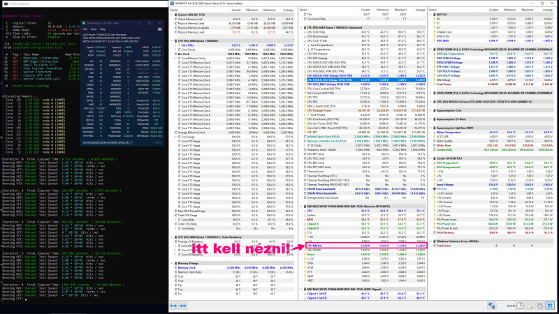Open the Tools menu in ZenTimings
This screenshot has height=314, width=559.
pos(94,29)
